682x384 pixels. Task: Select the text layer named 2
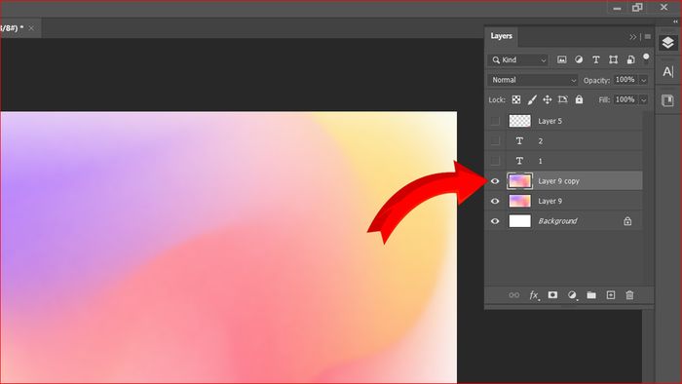(x=564, y=141)
